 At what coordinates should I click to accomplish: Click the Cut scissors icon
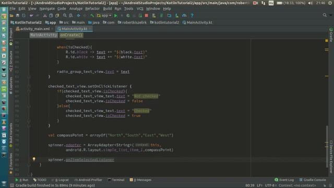point(45,15)
